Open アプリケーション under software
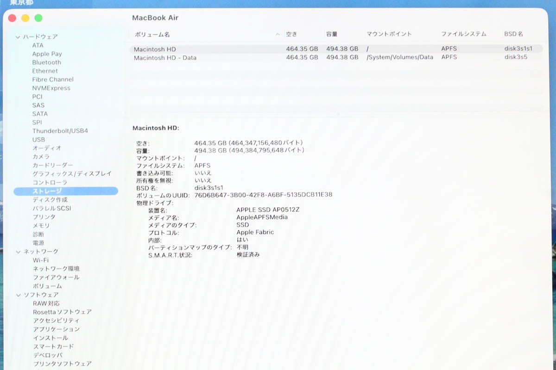 click(56, 329)
